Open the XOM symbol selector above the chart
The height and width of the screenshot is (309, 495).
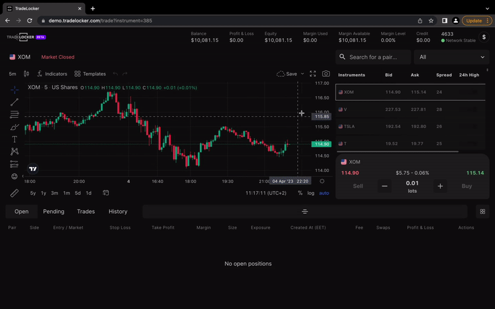20,57
